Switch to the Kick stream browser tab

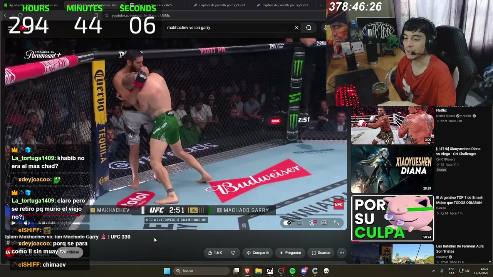pos(32,5)
